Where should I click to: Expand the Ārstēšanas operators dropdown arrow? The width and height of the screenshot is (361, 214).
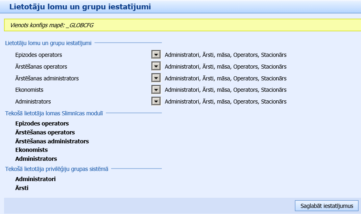156,66
